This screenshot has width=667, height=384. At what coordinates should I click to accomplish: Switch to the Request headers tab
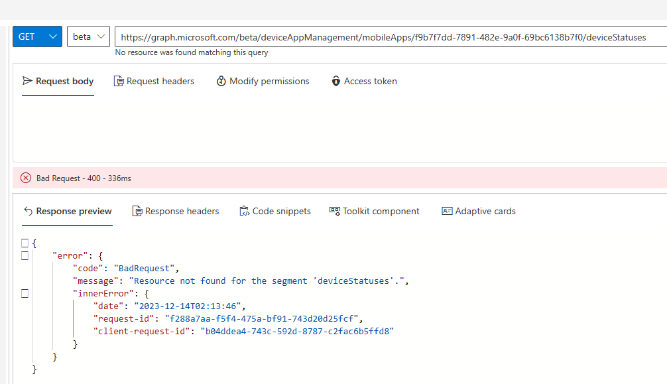pos(154,81)
